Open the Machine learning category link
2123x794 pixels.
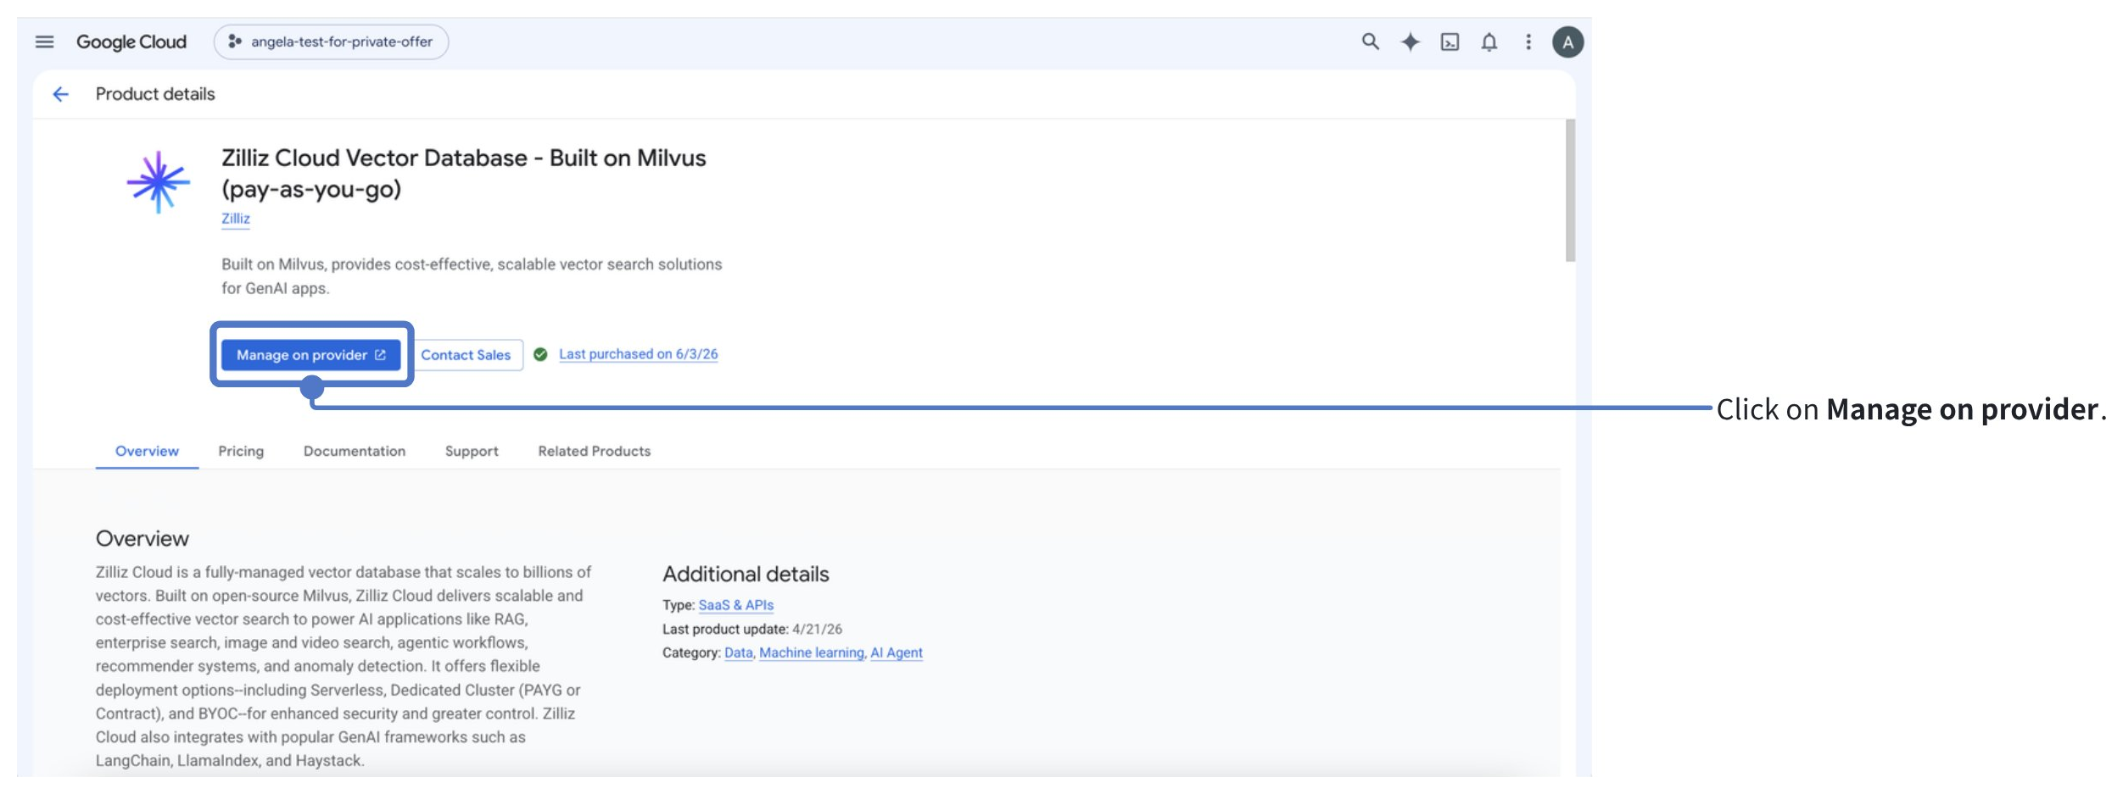812,652
